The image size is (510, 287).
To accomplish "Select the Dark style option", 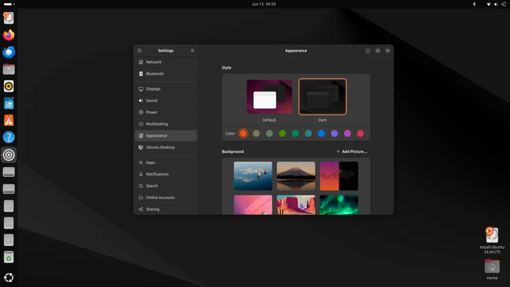I will tap(322, 97).
